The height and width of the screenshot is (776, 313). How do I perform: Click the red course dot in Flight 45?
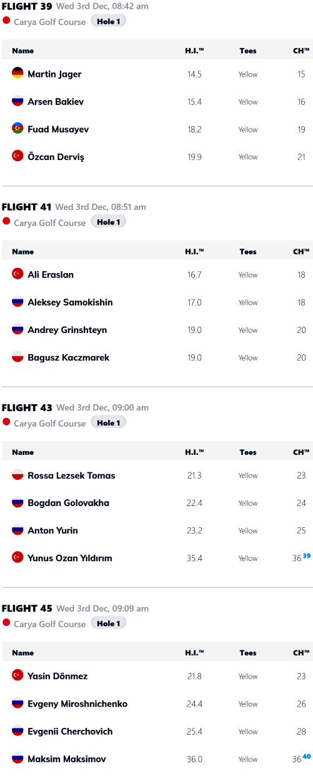pos(6,622)
